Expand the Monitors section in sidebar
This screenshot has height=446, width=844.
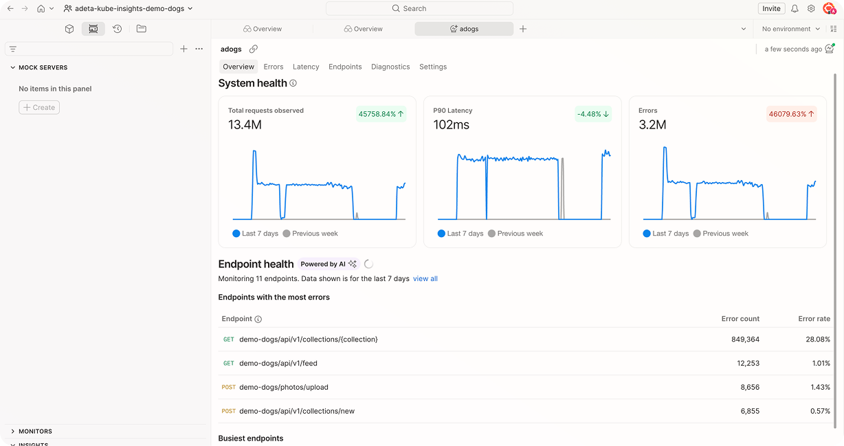pos(32,431)
